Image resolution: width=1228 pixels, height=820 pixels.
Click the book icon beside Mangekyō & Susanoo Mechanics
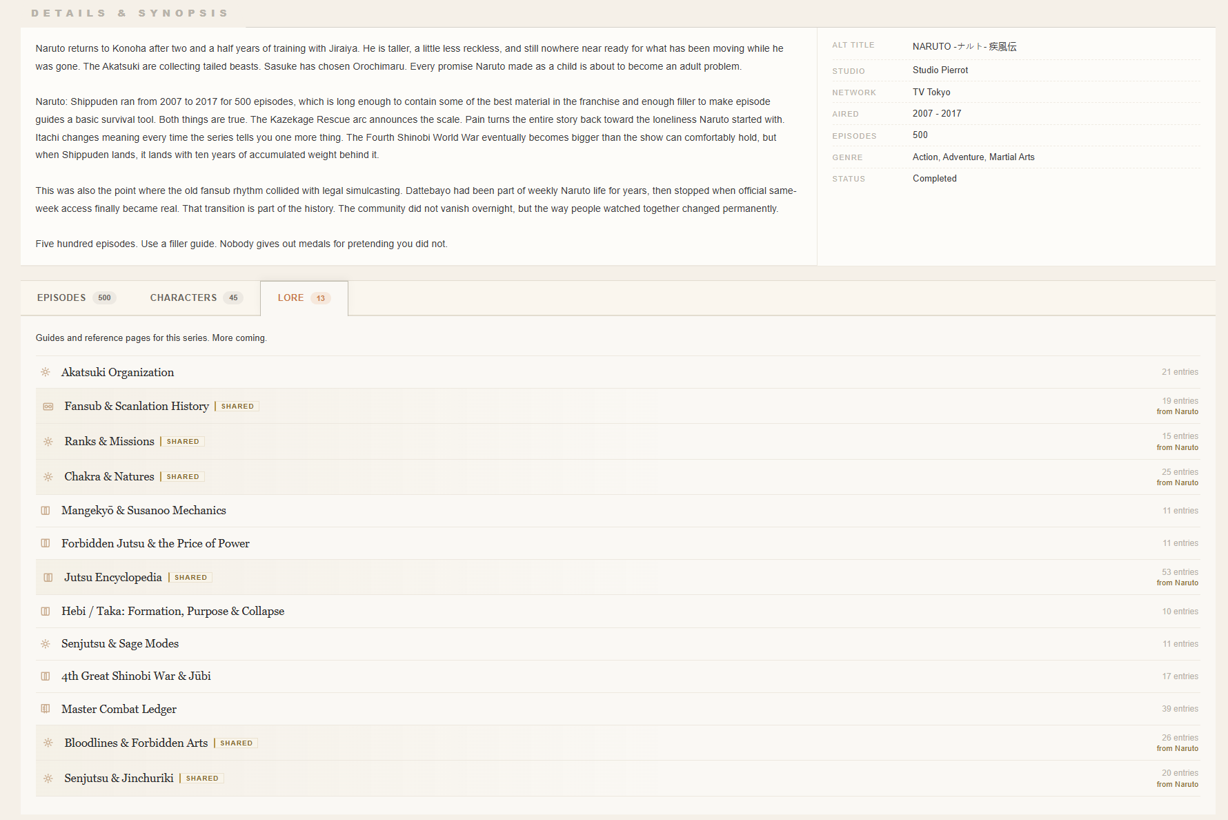point(46,511)
